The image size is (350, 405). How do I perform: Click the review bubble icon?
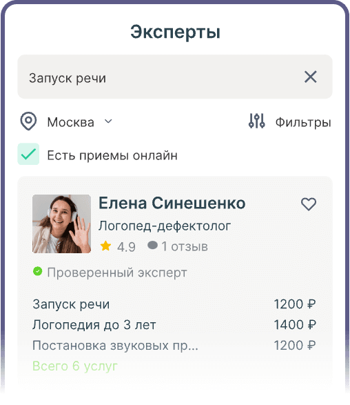(x=152, y=246)
